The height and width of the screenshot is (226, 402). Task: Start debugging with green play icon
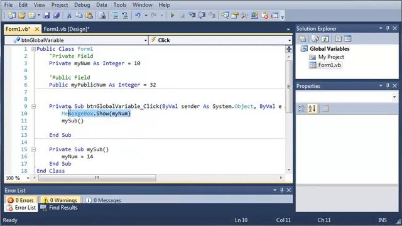(172, 15)
